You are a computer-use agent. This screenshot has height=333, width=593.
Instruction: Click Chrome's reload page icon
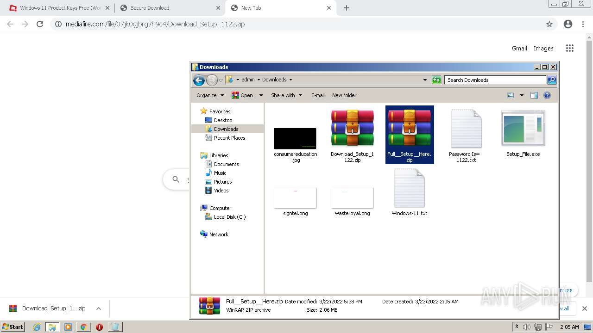point(40,24)
